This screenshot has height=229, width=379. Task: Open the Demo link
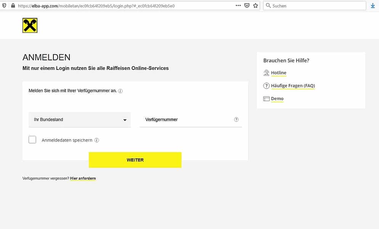coord(277,98)
